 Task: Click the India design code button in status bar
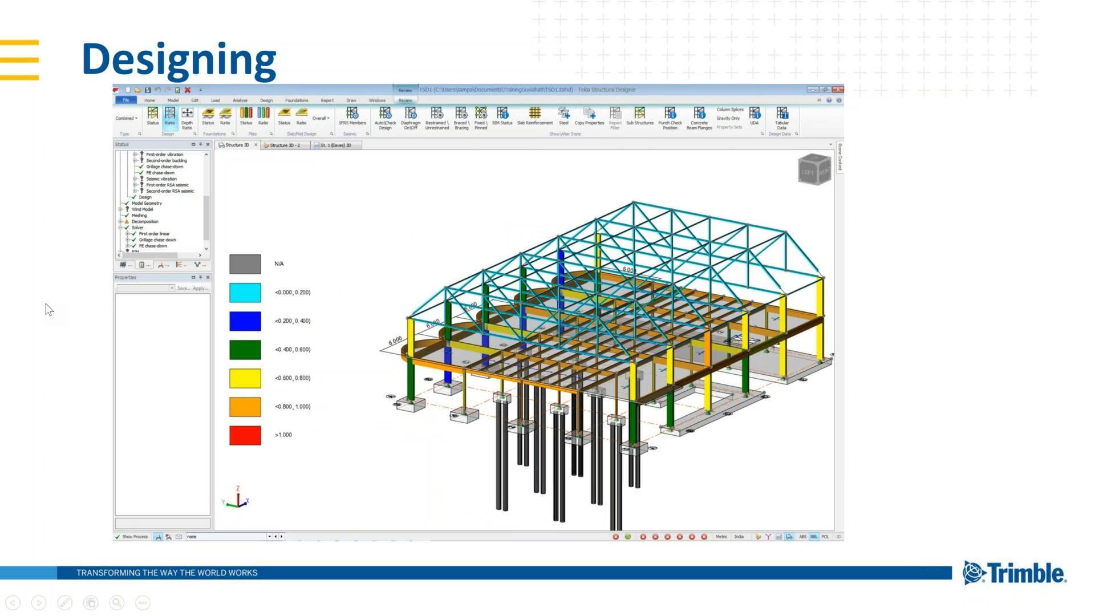click(739, 537)
